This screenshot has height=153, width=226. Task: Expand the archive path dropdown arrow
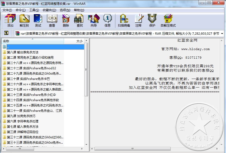pyautogui.click(x=222, y=34)
